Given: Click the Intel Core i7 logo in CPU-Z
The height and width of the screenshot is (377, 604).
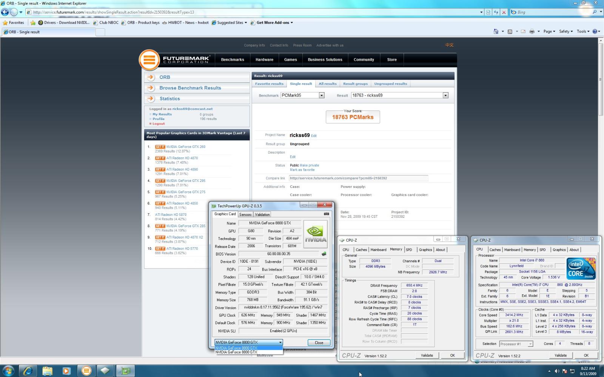Looking at the screenshot, I should tap(581, 268).
